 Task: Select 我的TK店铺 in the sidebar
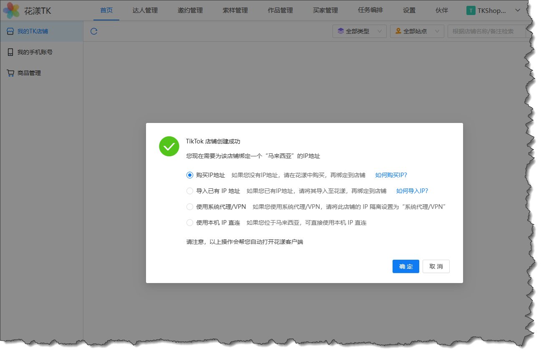click(x=42, y=31)
